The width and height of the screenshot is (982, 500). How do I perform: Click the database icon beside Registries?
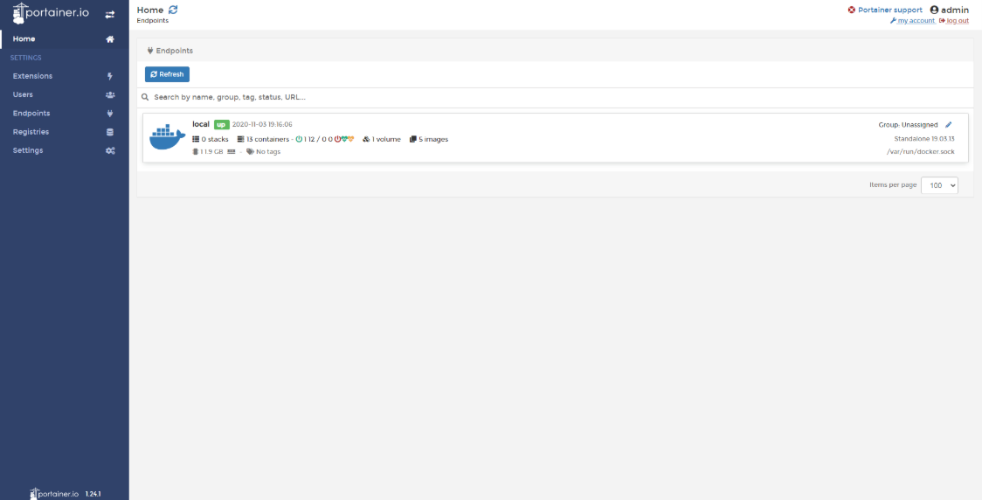[110, 132]
